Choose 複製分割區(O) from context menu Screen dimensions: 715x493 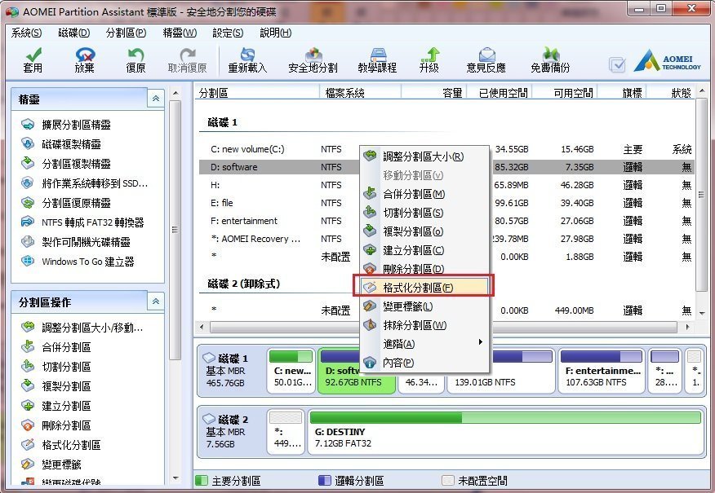click(424, 231)
